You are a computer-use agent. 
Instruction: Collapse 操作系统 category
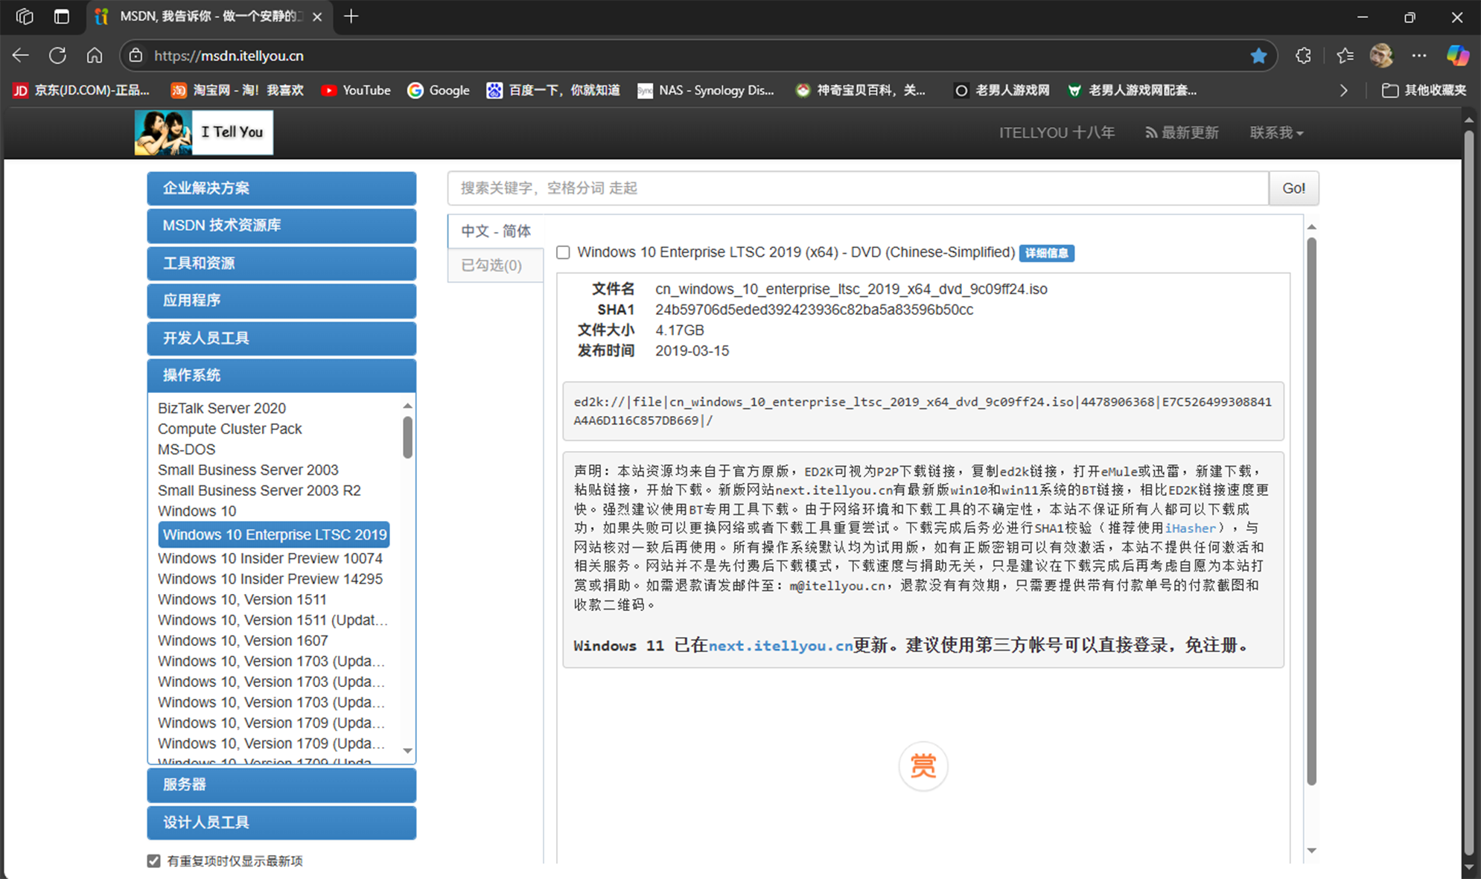[281, 375]
